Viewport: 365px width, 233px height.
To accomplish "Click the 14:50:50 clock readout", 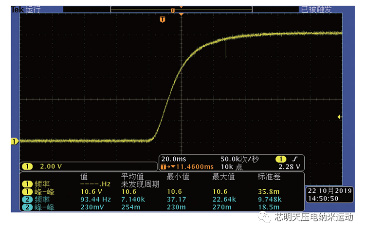I will coord(323,199).
